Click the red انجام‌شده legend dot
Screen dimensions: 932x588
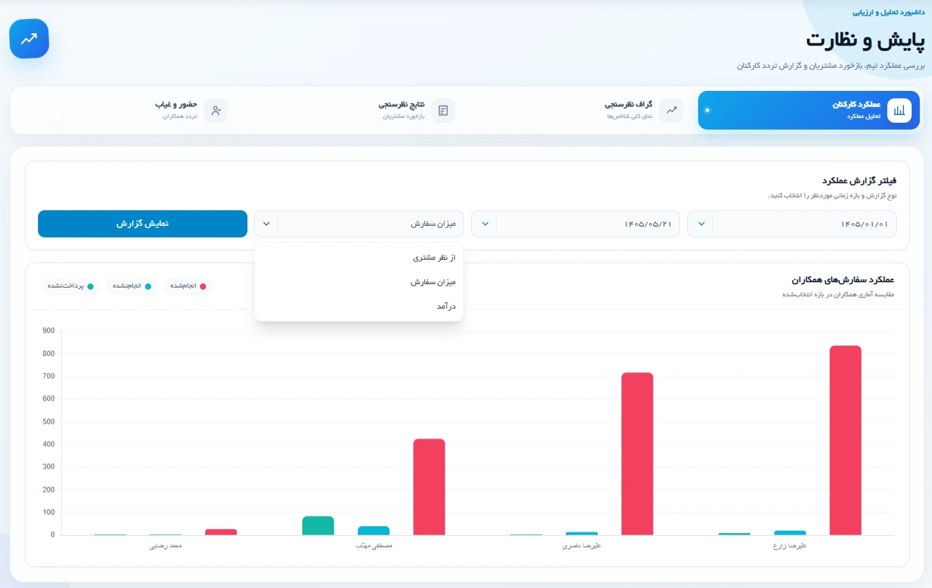203,286
